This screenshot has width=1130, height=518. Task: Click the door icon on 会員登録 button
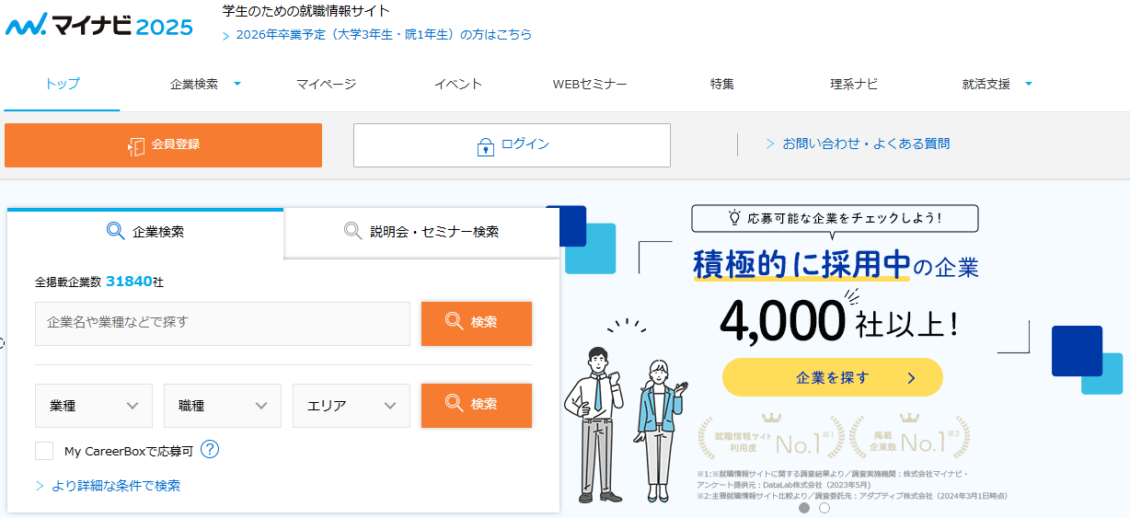136,146
